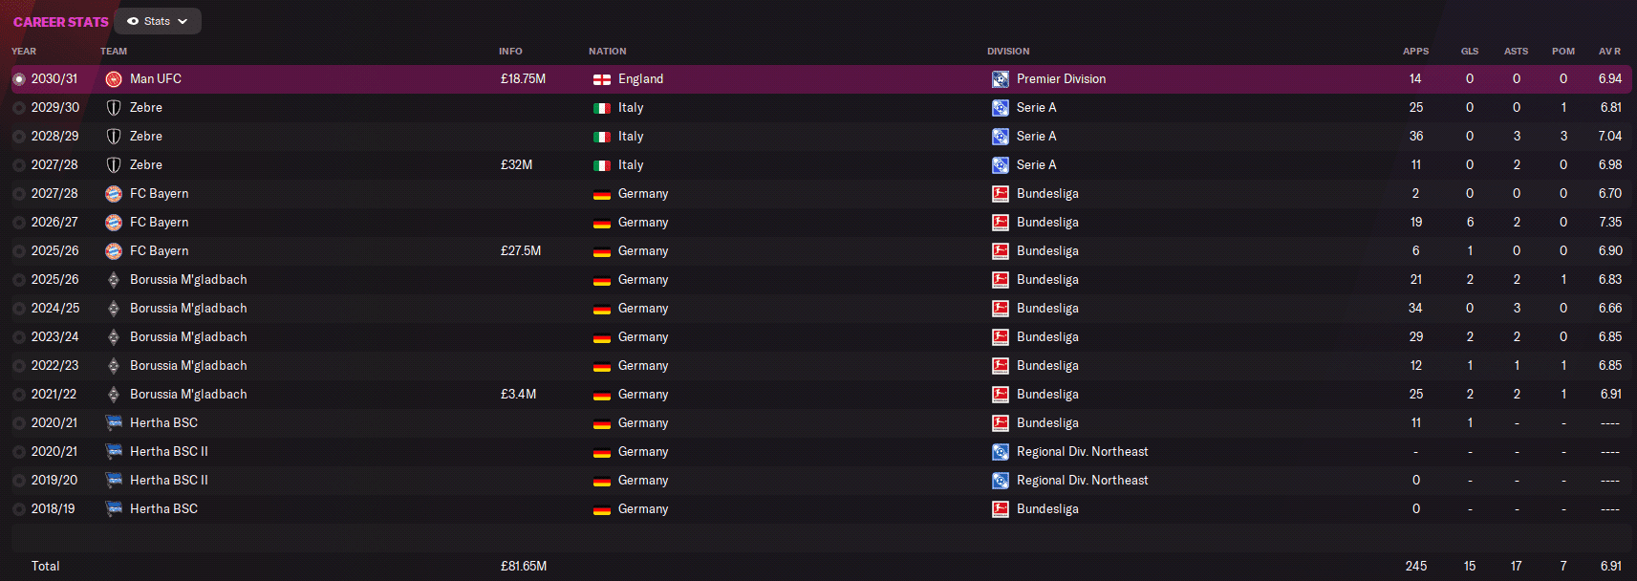Click the Man UFC club badge icon

click(x=114, y=79)
